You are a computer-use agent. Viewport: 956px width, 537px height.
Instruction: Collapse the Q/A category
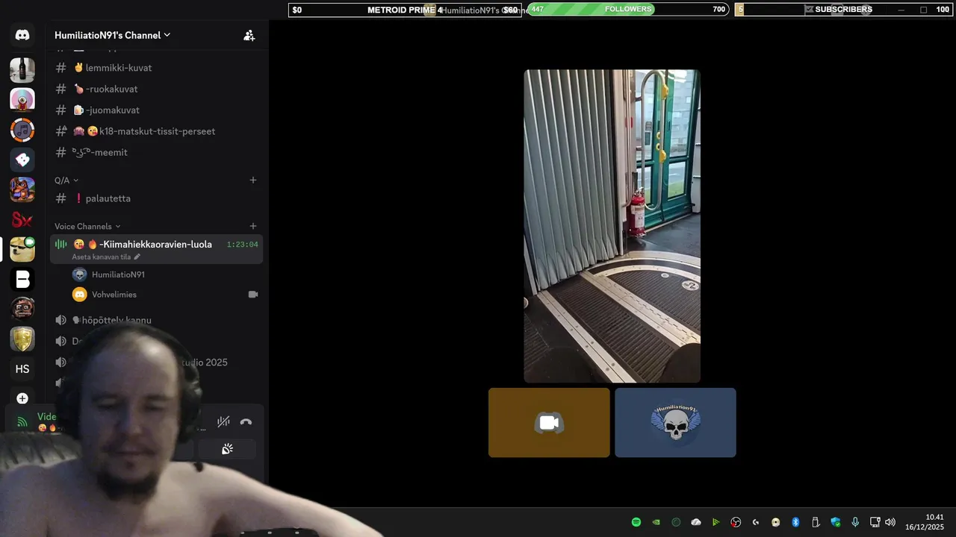(x=66, y=180)
